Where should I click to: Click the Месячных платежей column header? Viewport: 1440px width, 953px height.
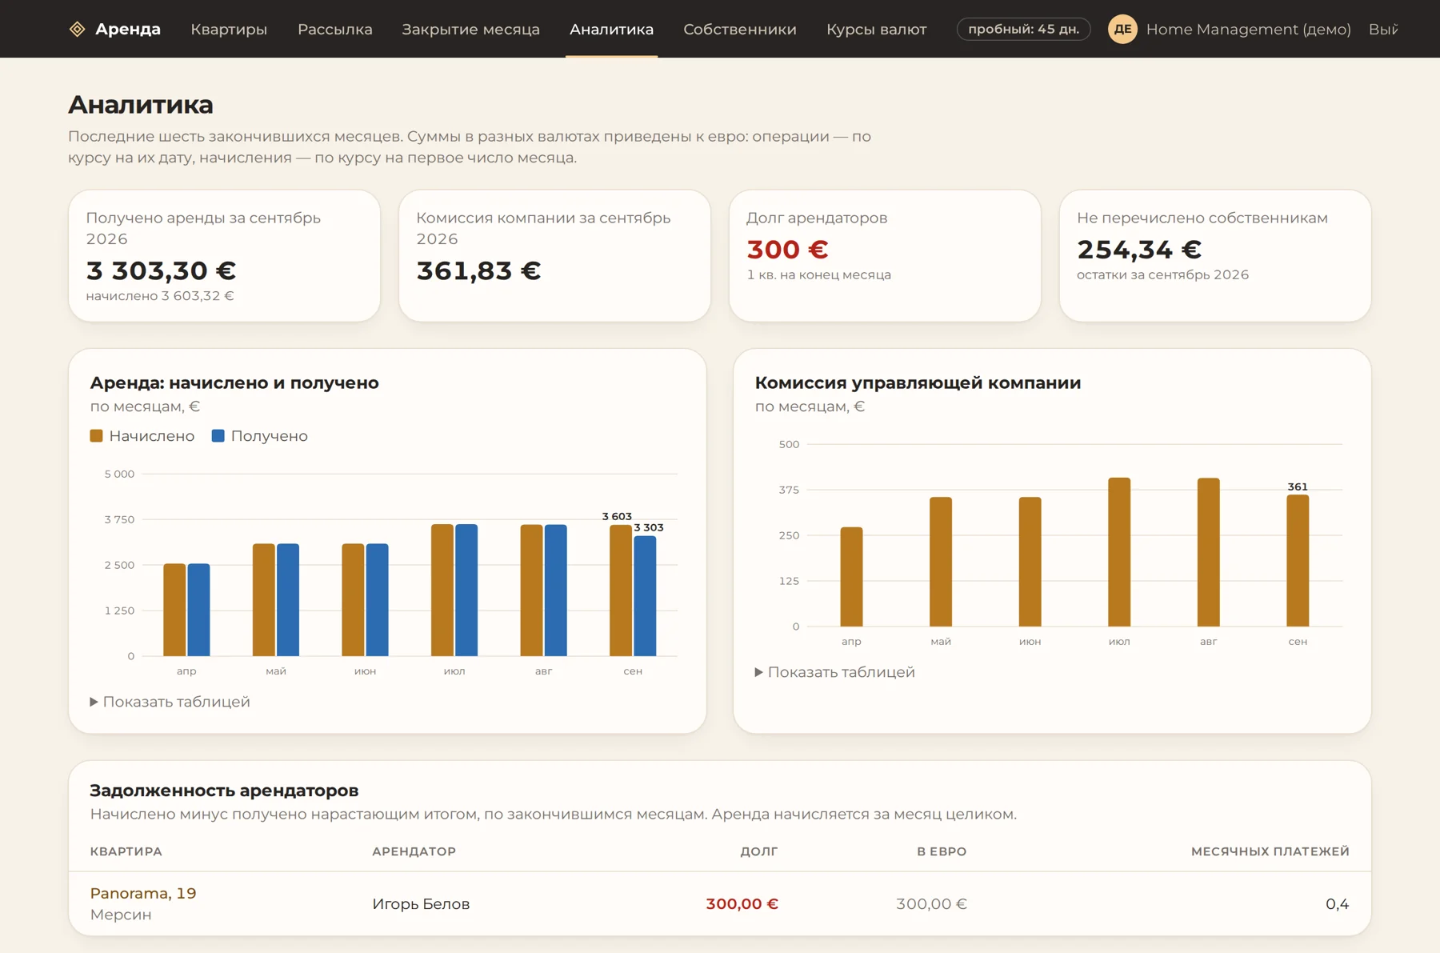pyautogui.click(x=1270, y=851)
